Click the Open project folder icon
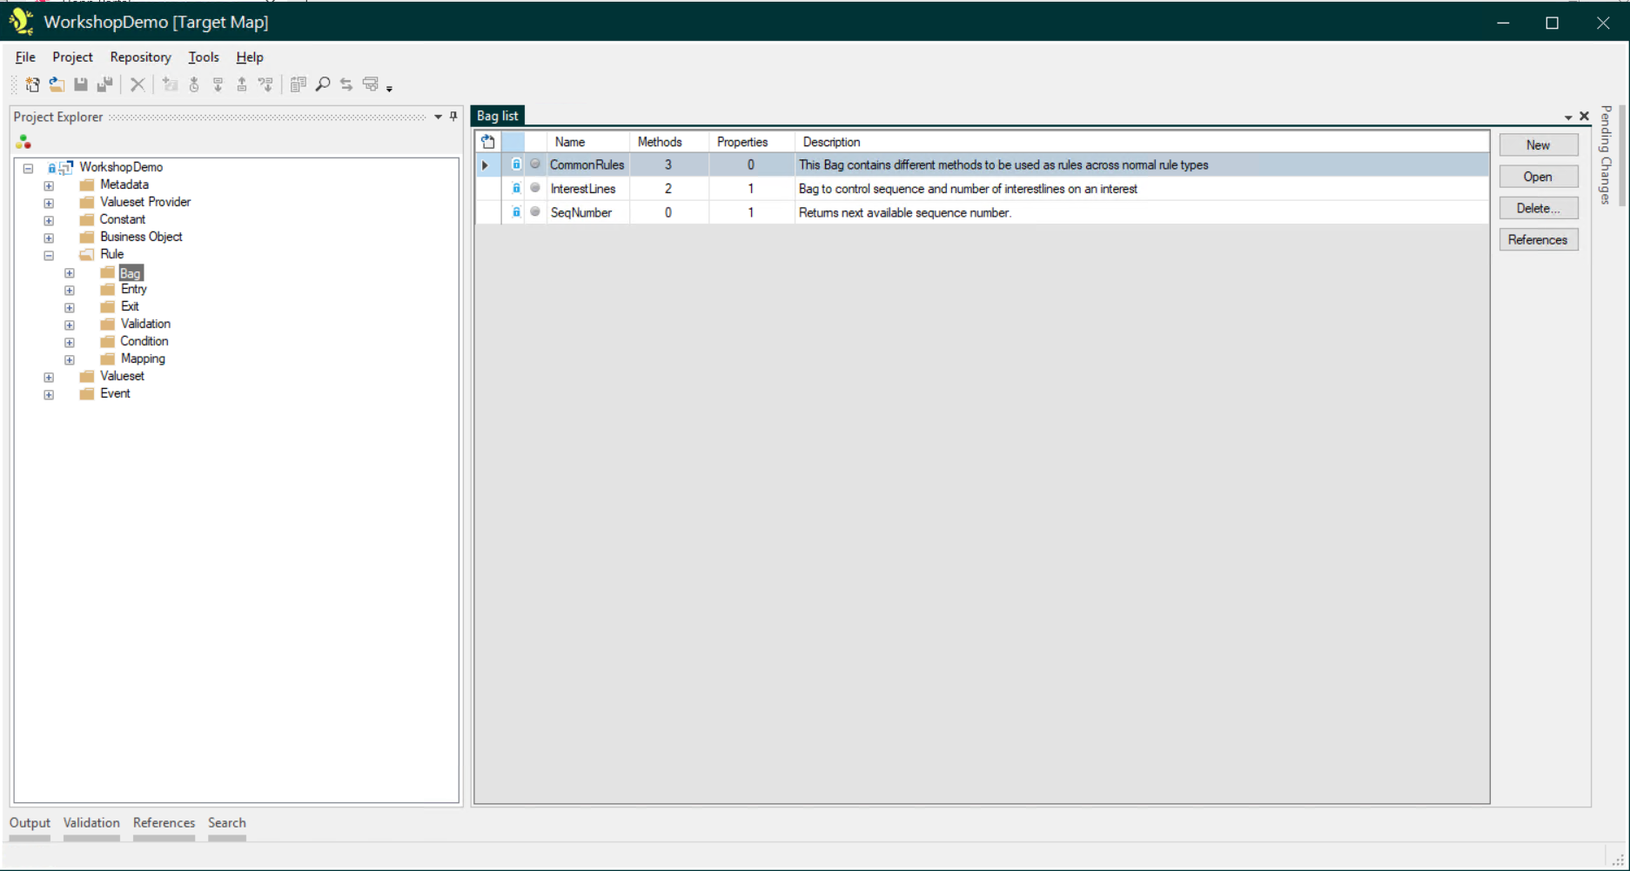1630x871 pixels. tap(57, 84)
